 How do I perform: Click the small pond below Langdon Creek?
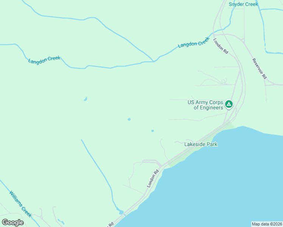[86, 99]
